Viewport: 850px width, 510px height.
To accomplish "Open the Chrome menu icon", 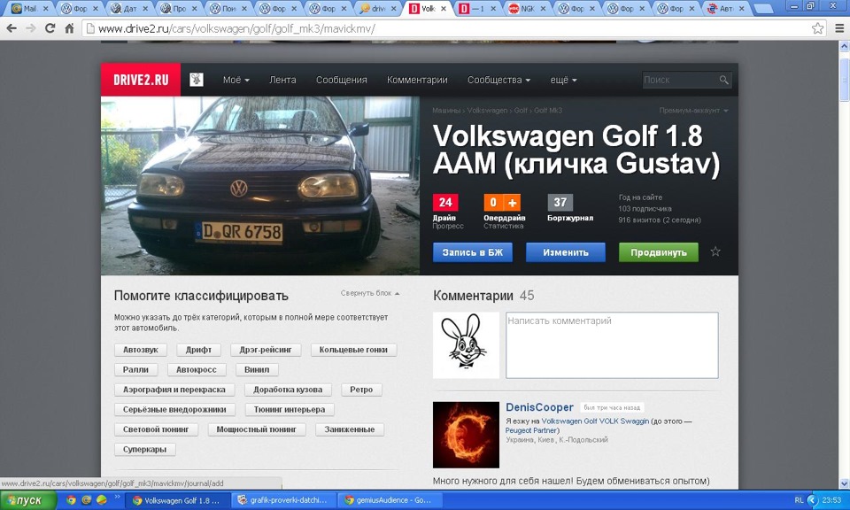I will [x=839, y=28].
